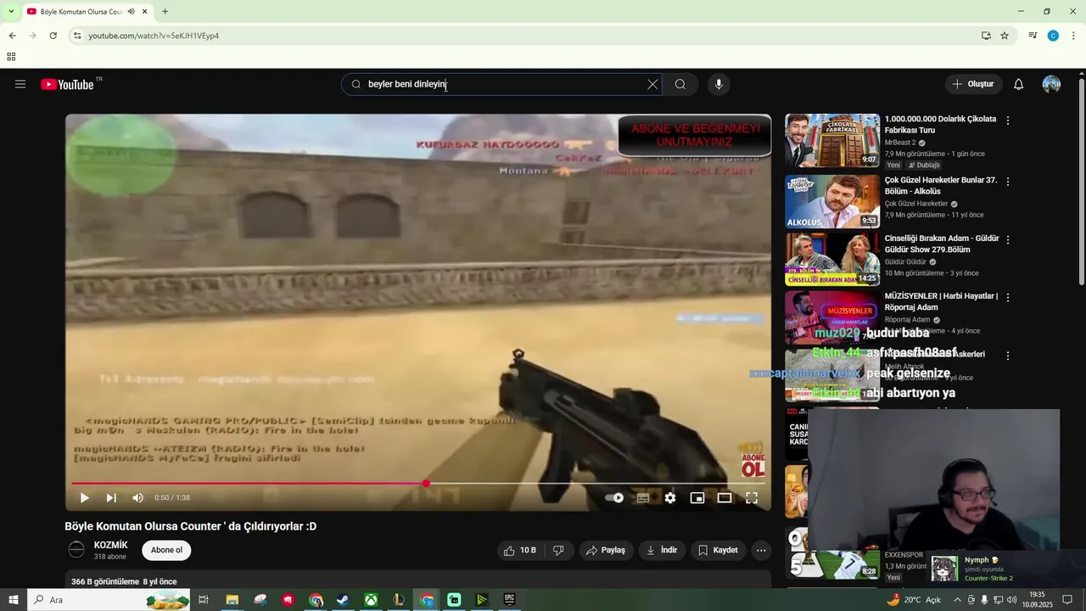The width and height of the screenshot is (1086, 611).
Task: Bookmark this page with the star
Action: [1005, 36]
